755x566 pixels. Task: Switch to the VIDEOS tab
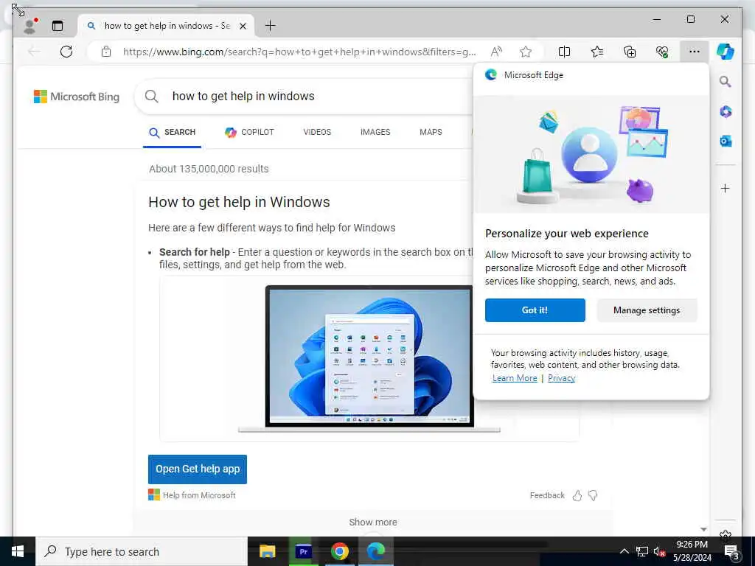pos(317,132)
